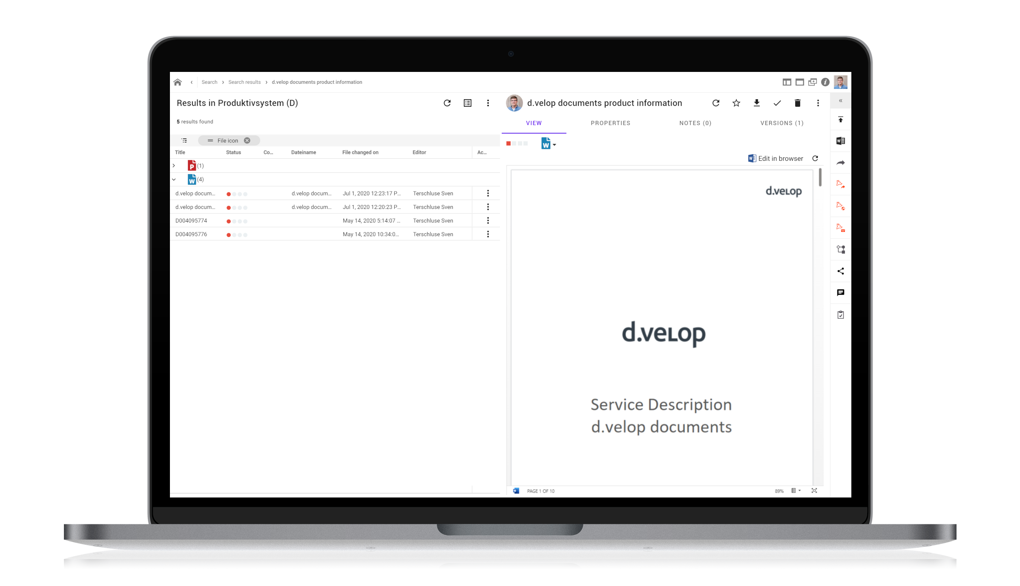Click the File icon filter chip to remove it

point(247,140)
